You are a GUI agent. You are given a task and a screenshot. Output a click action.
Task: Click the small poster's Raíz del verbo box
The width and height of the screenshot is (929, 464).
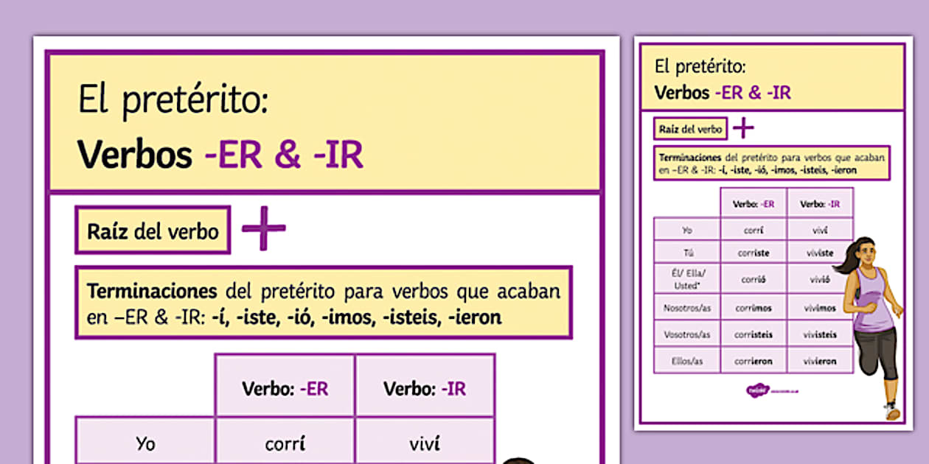click(689, 127)
